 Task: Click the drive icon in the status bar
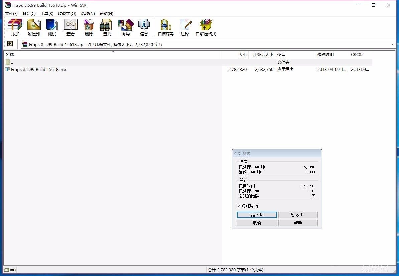(x=7, y=270)
